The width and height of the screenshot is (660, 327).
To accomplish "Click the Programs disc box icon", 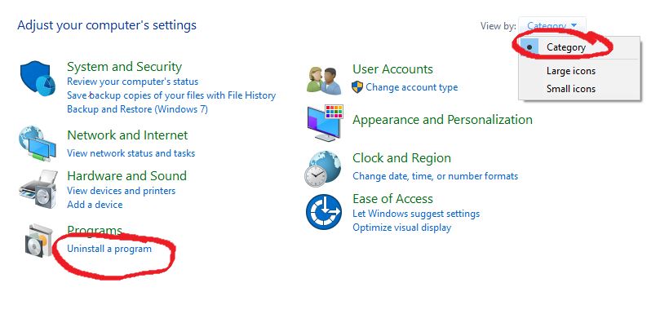I will (39, 241).
